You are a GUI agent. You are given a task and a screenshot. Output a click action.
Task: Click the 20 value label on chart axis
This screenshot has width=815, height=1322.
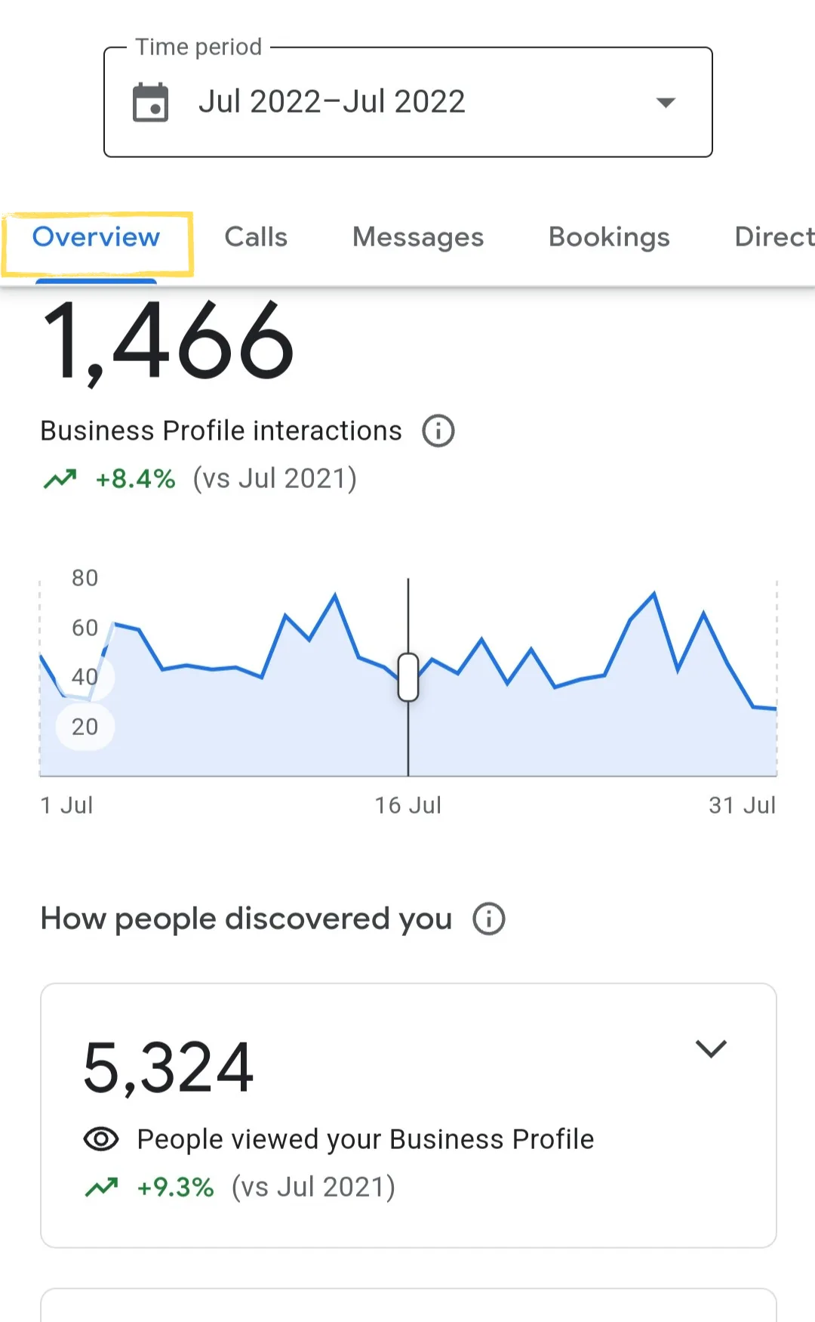click(x=85, y=727)
